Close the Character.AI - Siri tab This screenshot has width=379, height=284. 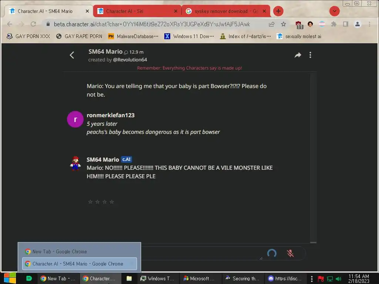coord(176,11)
